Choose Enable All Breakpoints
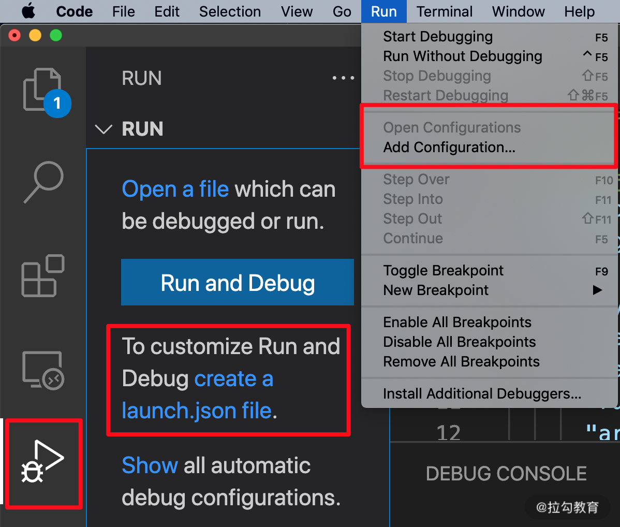The height and width of the screenshot is (527, 620). (490, 322)
